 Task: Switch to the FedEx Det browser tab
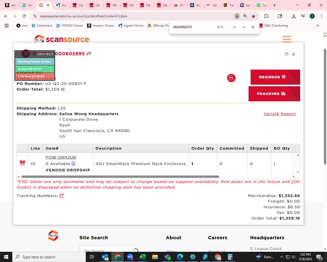[x=212, y=5]
